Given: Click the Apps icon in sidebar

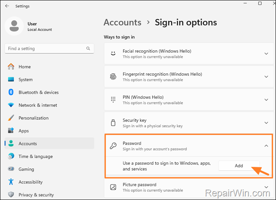Looking at the screenshot, I should (11, 130).
